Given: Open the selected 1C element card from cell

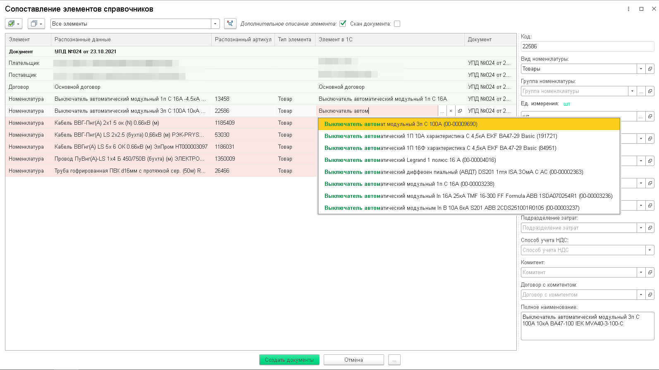Looking at the screenshot, I should pyautogui.click(x=460, y=111).
